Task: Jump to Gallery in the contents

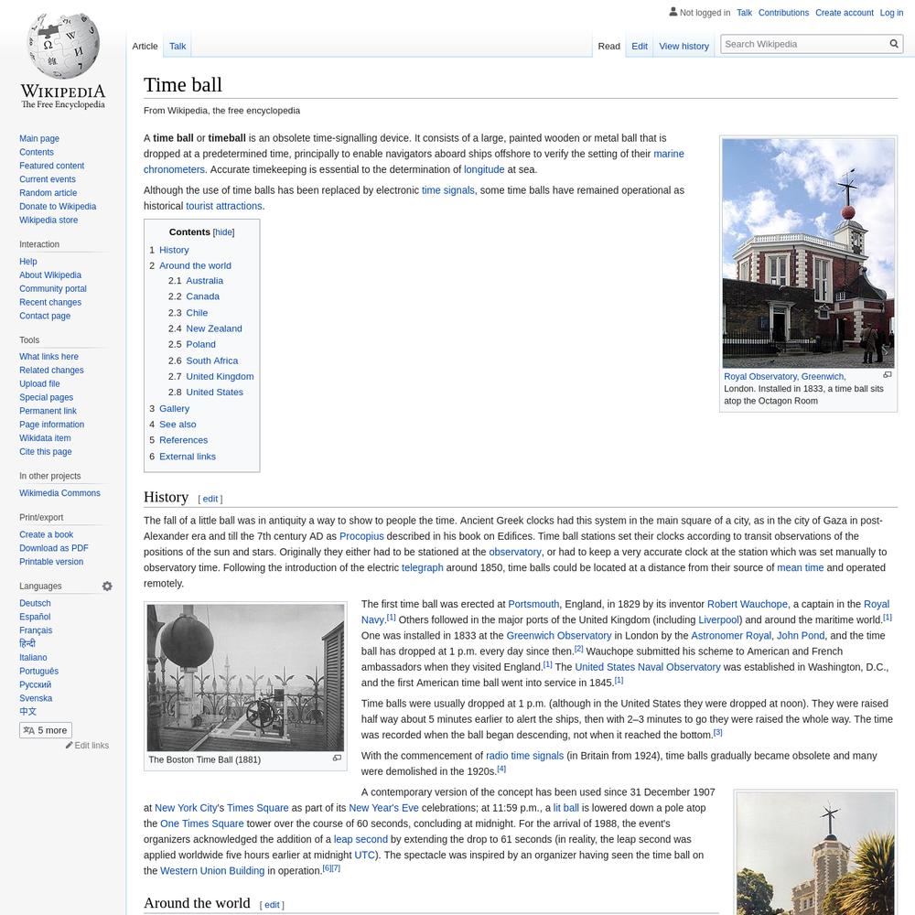Action: point(174,408)
